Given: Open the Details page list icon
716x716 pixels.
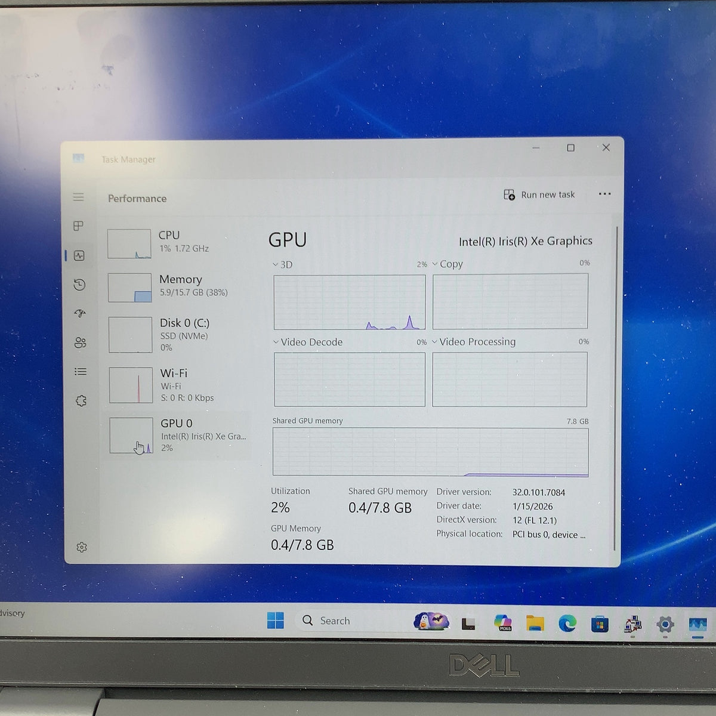Looking at the screenshot, I should coord(81,372).
